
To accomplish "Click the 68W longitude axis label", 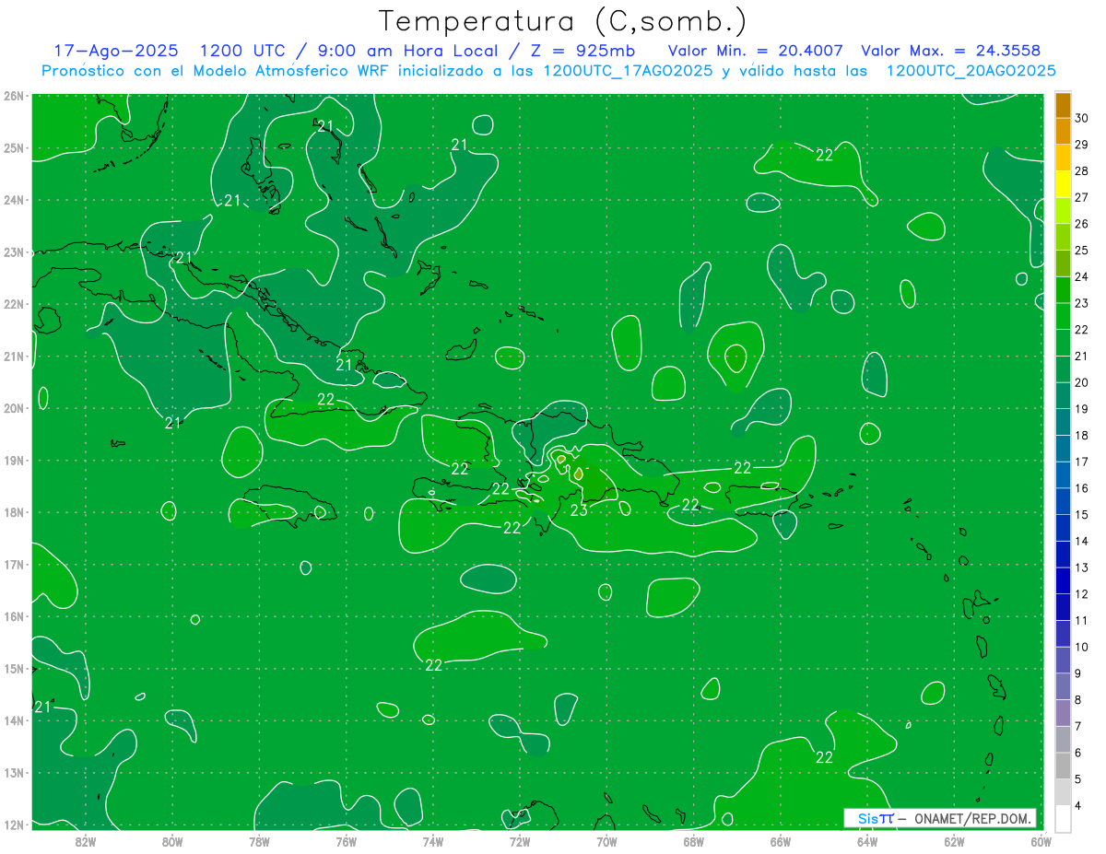I will click(694, 841).
